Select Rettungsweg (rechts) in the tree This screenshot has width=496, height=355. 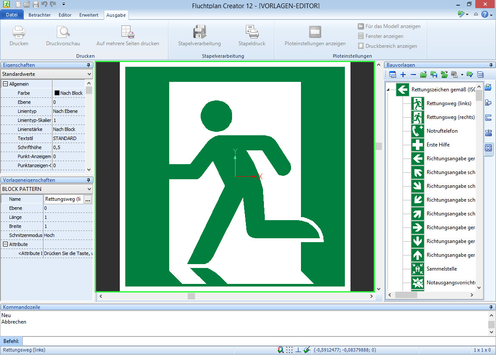[x=450, y=117]
